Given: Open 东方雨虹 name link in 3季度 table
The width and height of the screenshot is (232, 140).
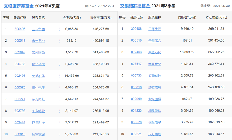Looking at the screenshot, I should 154,134.
